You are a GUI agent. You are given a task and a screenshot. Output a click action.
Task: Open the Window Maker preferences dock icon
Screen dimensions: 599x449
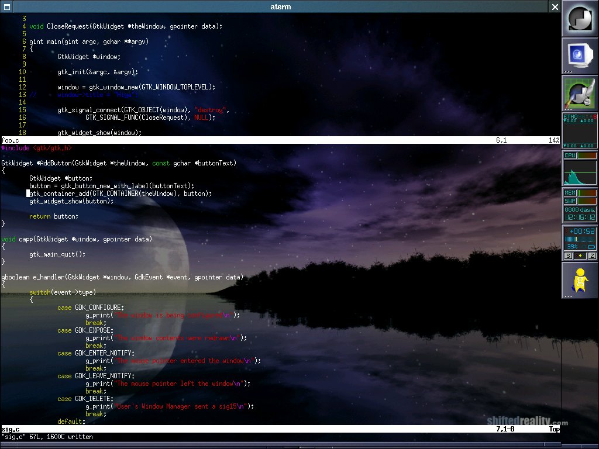pos(580,93)
